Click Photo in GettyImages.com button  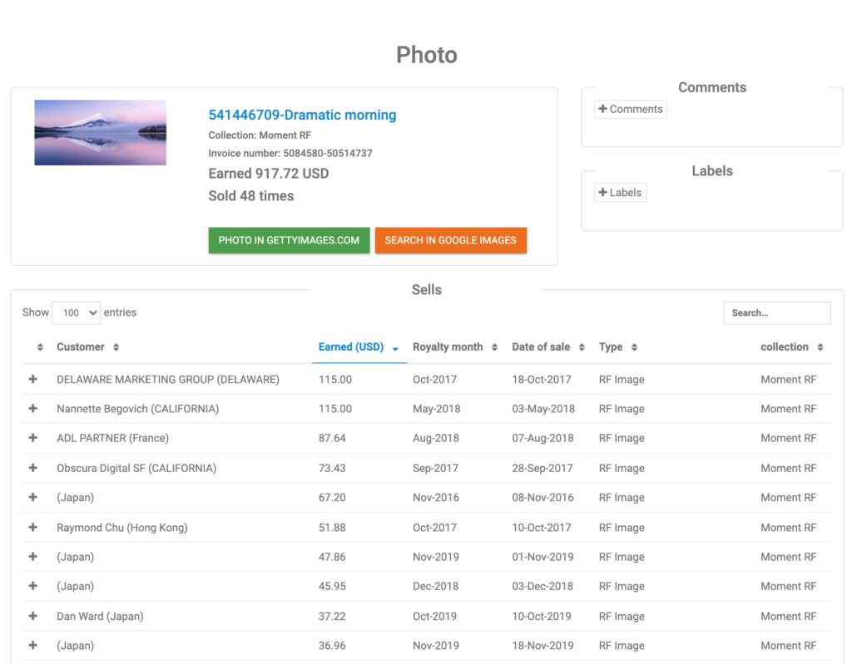pos(289,240)
